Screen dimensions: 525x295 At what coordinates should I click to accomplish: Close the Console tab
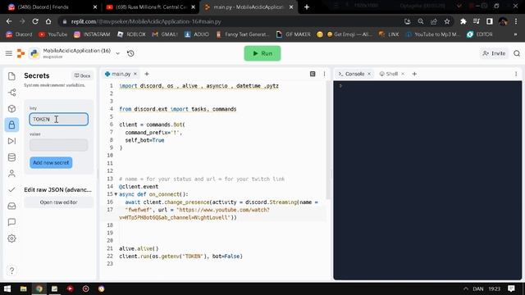369,74
